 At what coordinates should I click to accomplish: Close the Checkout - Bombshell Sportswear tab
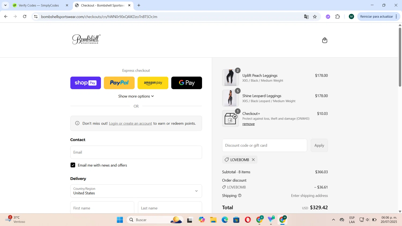[129, 5]
